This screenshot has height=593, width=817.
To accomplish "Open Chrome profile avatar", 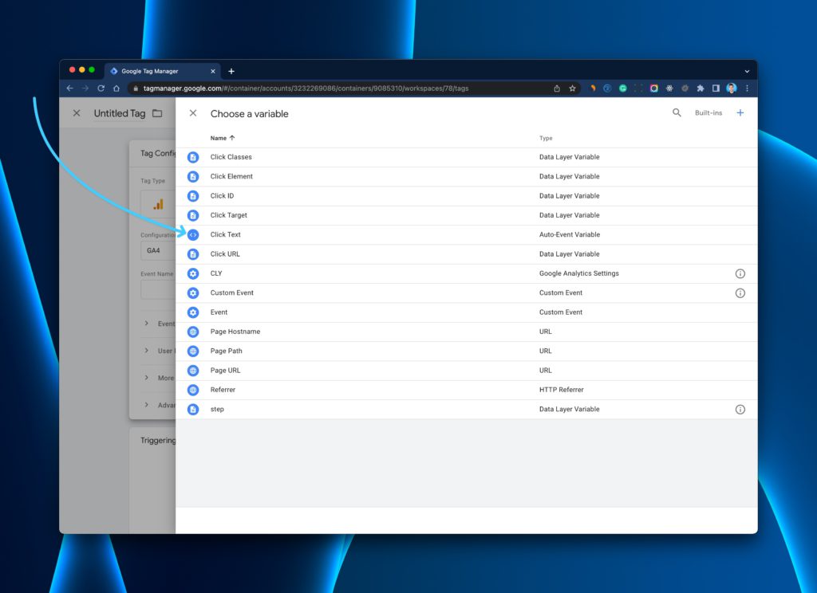I will [731, 88].
